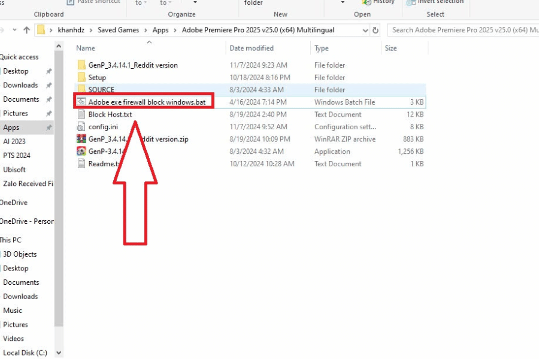Refresh the current folder view
Screen dimensions: 539x359
(376, 30)
